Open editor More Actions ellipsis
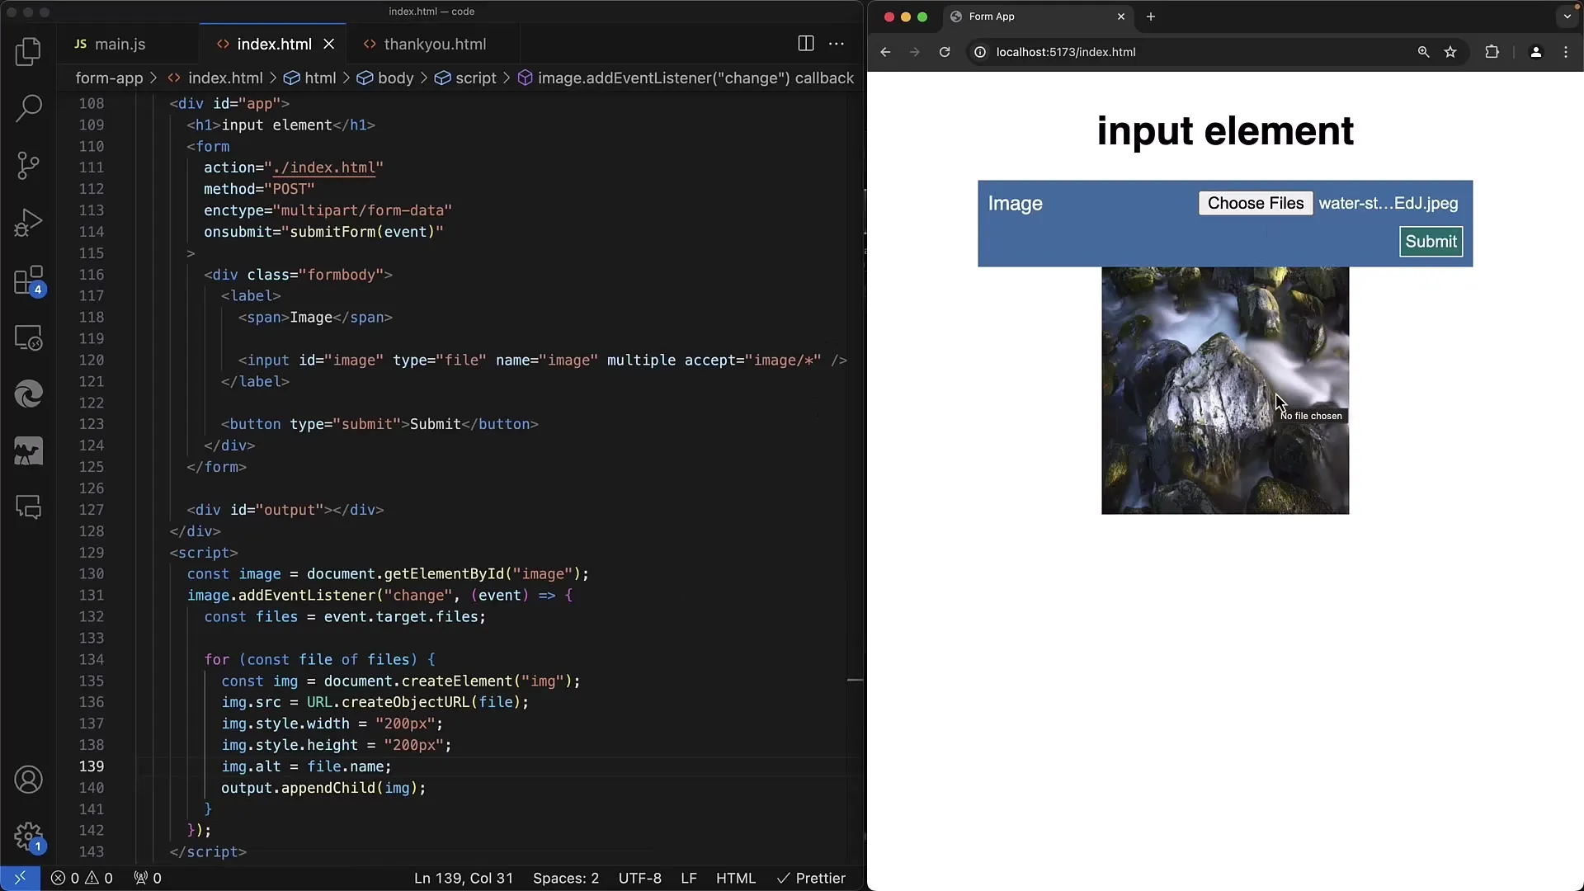 (x=837, y=44)
